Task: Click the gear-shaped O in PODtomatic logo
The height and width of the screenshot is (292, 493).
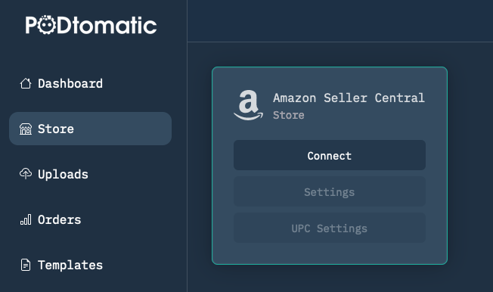Action: click(48, 25)
